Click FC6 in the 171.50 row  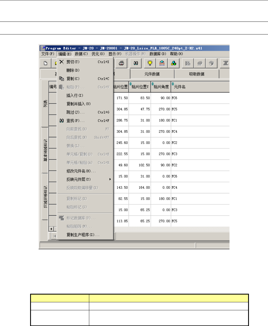coord(174,98)
